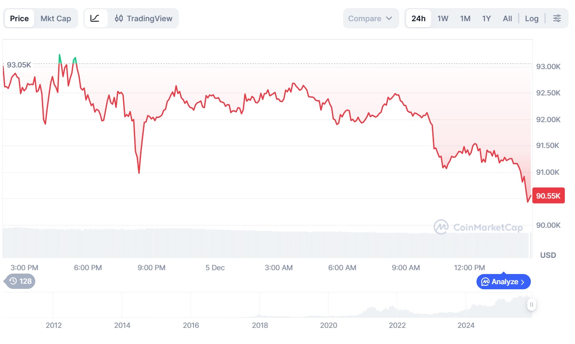Grab the range slider pause handle
575x344 pixels.
click(531, 304)
